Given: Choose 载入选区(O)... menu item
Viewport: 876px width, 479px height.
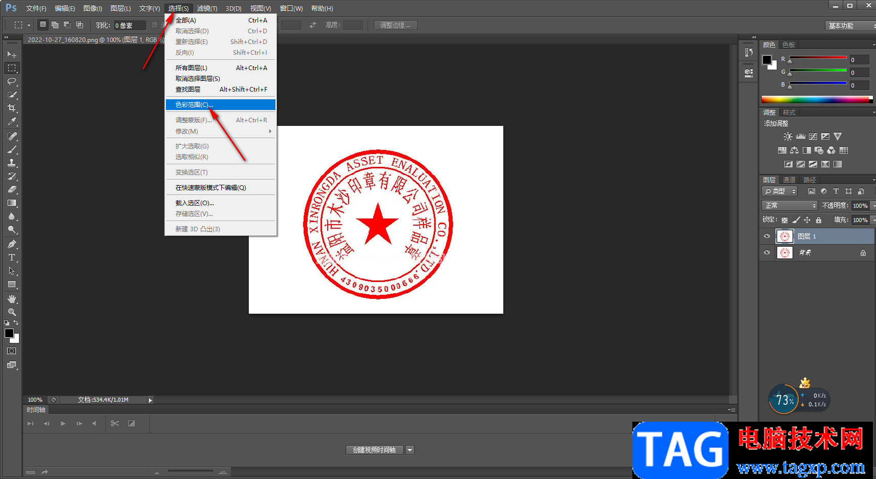Looking at the screenshot, I should (x=221, y=203).
